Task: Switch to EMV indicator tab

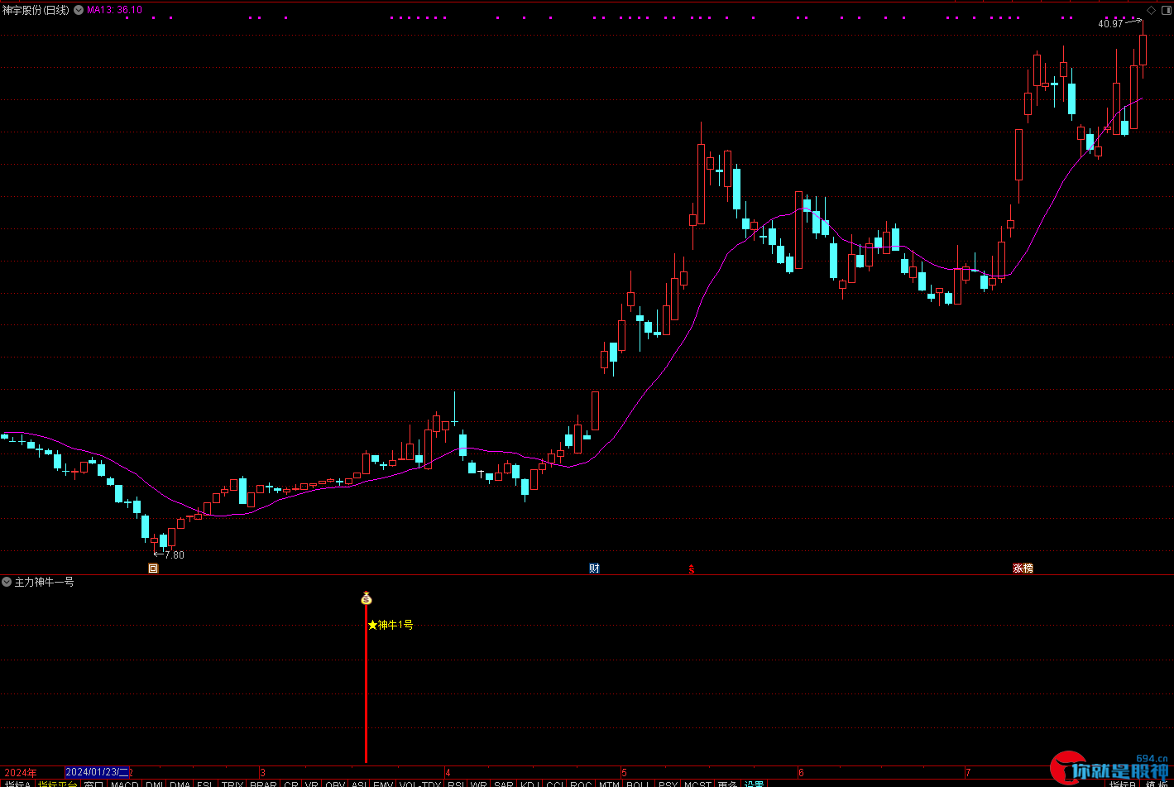Action: tap(383, 783)
